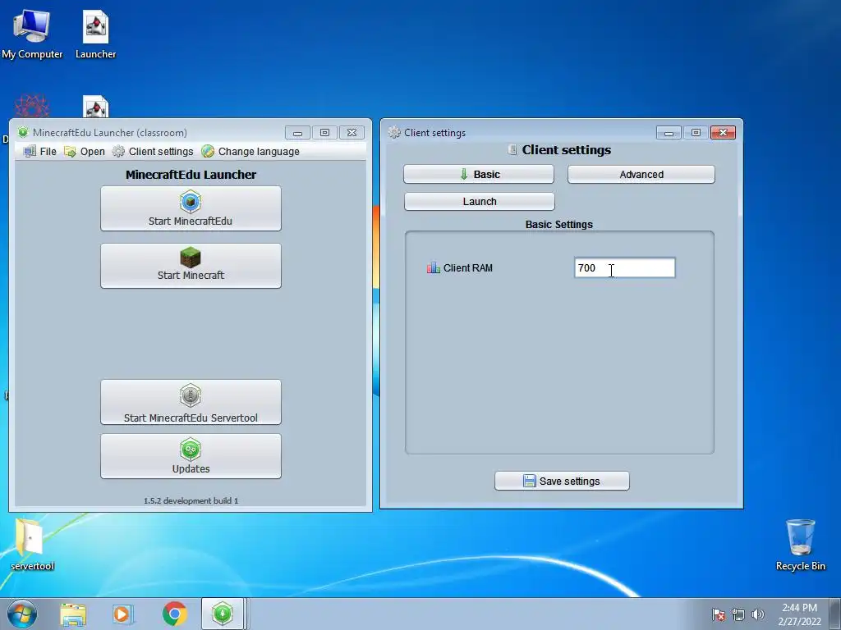Click the gear icon in Client settings title bar
Viewport: 841px width, 630px height.
point(394,132)
